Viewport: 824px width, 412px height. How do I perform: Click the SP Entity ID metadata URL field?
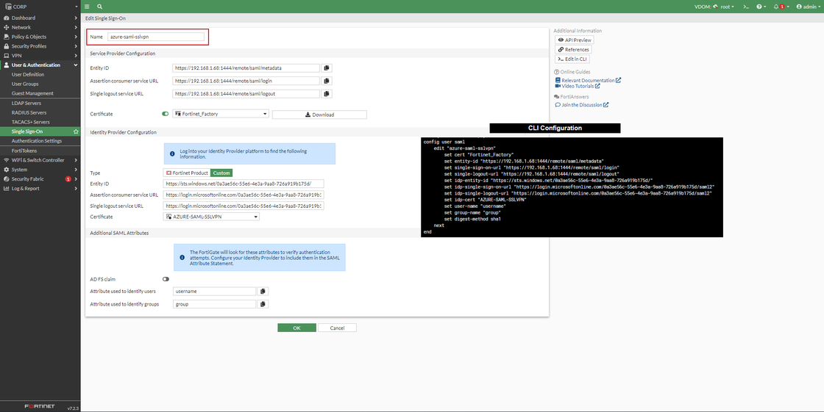246,68
